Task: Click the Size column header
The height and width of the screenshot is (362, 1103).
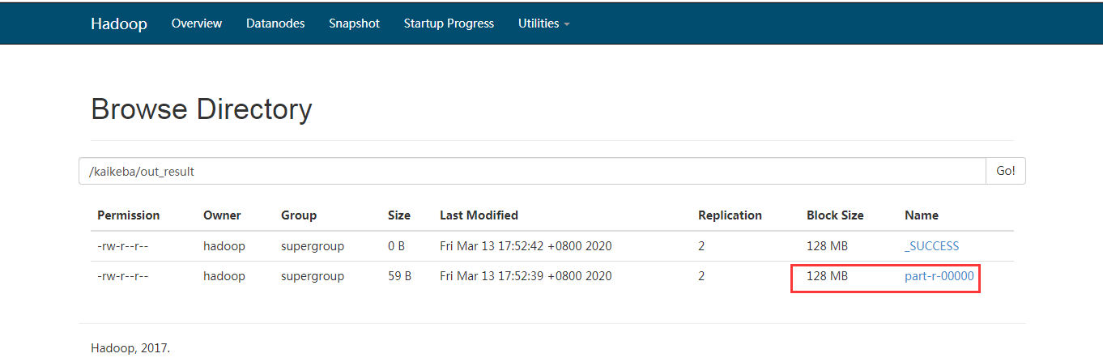Action: point(399,215)
